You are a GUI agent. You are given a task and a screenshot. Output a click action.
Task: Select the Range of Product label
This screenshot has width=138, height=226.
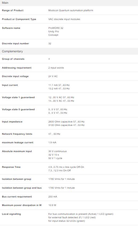13,10
